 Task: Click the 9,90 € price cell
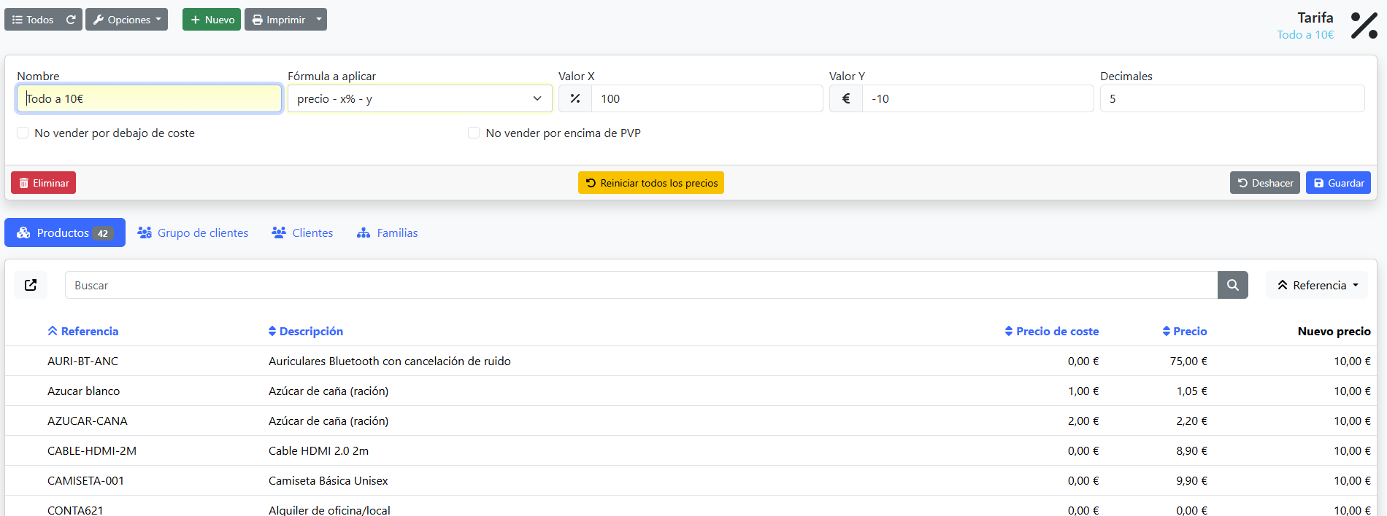pyautogui.click(x=1191, y=480)
